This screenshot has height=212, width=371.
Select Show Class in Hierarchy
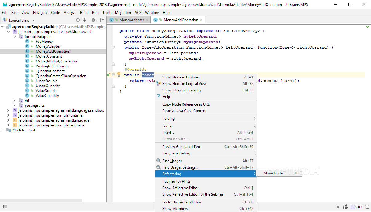(206, 90)
